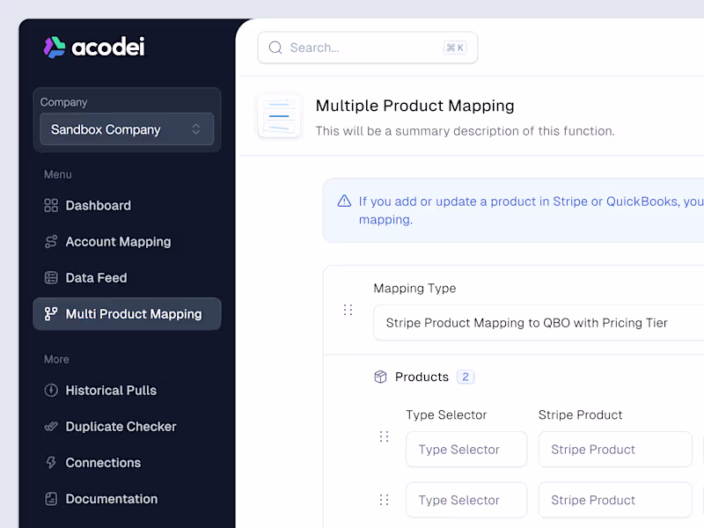Open the second Stripe Product dropdown
The image size is (704, 528).
pyautogui.click(x=615, y=500)
